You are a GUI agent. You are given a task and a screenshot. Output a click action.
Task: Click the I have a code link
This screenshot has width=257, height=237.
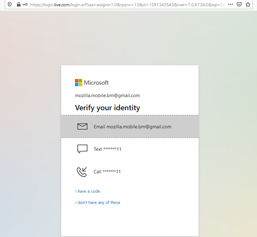[x=87, y=191]
